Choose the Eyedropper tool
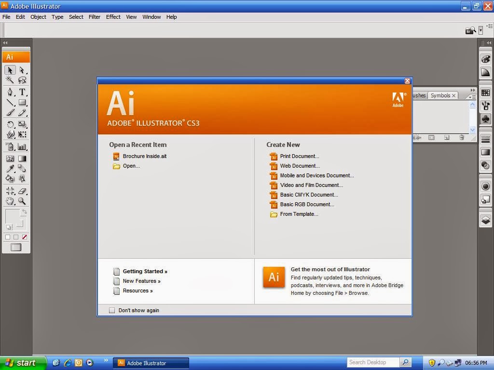 (x=10, y=168)
